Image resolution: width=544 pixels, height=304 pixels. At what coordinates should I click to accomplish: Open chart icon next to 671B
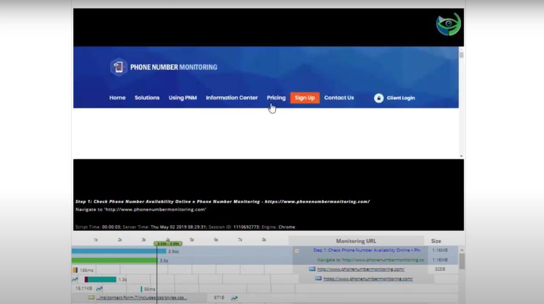pyautogui.click(x=234, y=298)
